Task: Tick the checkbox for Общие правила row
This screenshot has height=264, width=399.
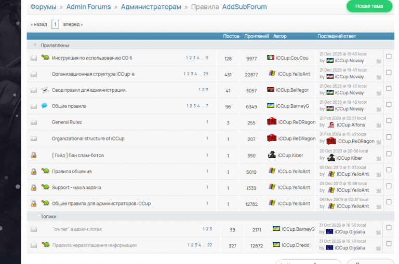Action: click(389, 104)
